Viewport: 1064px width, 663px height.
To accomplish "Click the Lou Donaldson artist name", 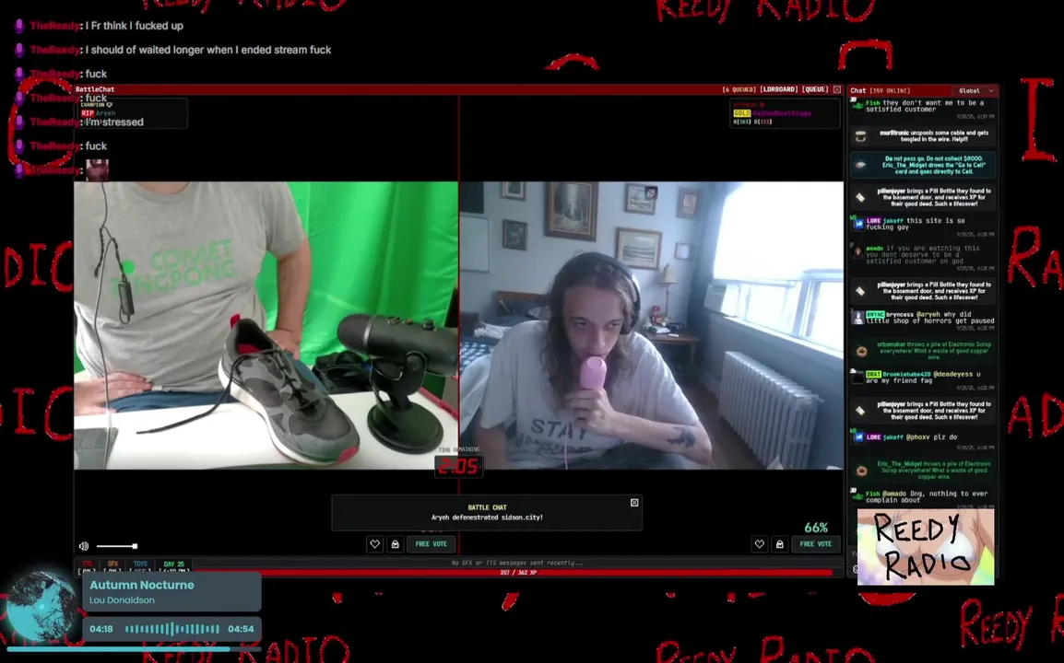I will (122, 600).
